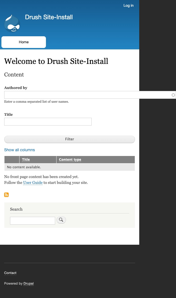Focus the Authored by text field

point(84,95)
